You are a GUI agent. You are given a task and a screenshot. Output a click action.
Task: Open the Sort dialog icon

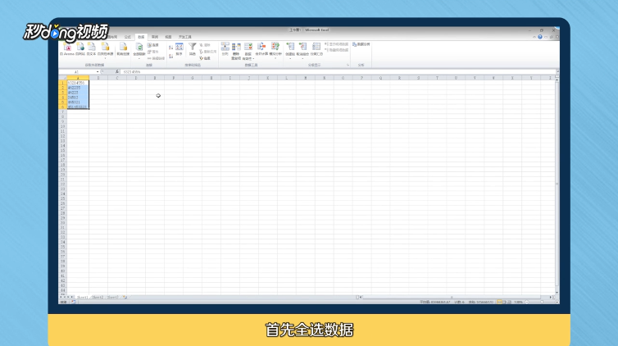[179, 49]
